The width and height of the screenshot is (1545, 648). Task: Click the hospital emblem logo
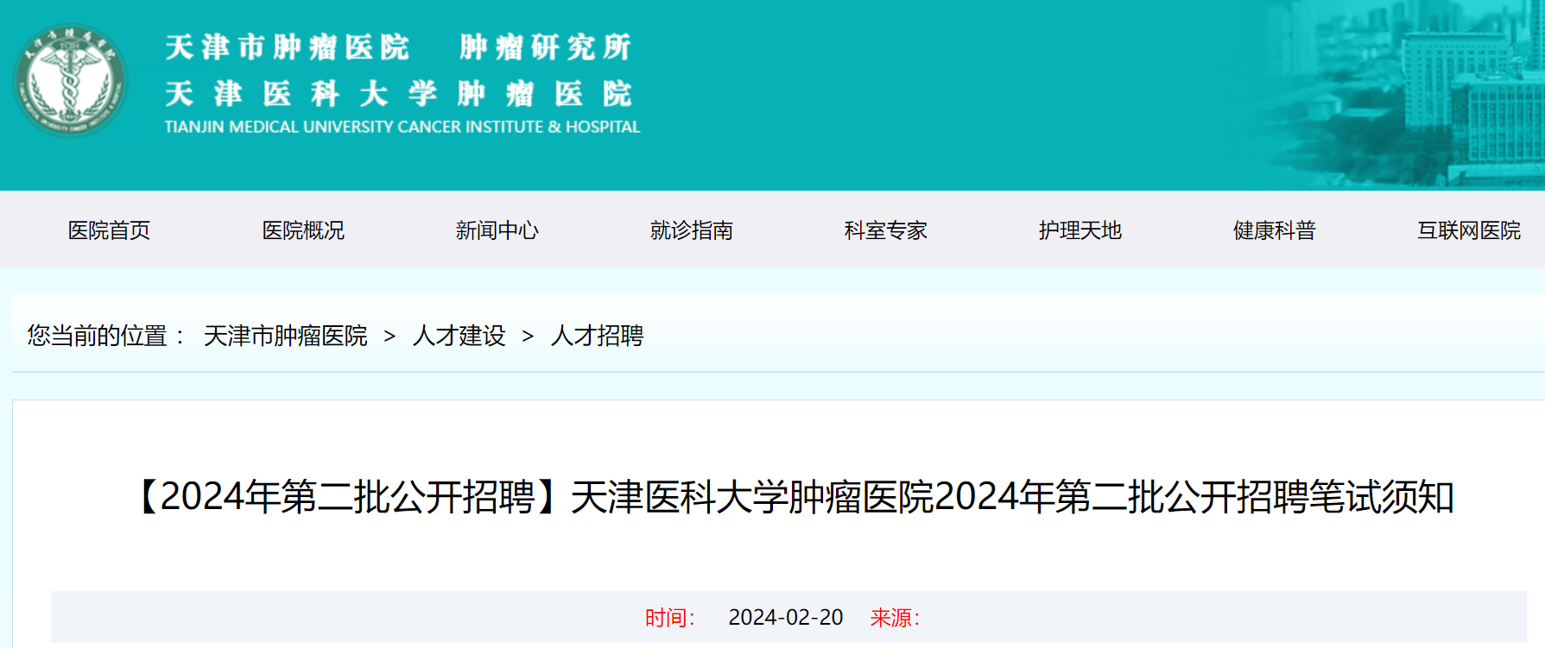pyautogui.click(x=70, y=80)
